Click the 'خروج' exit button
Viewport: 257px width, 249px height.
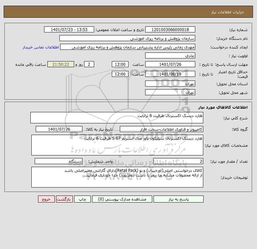(46, 199)
